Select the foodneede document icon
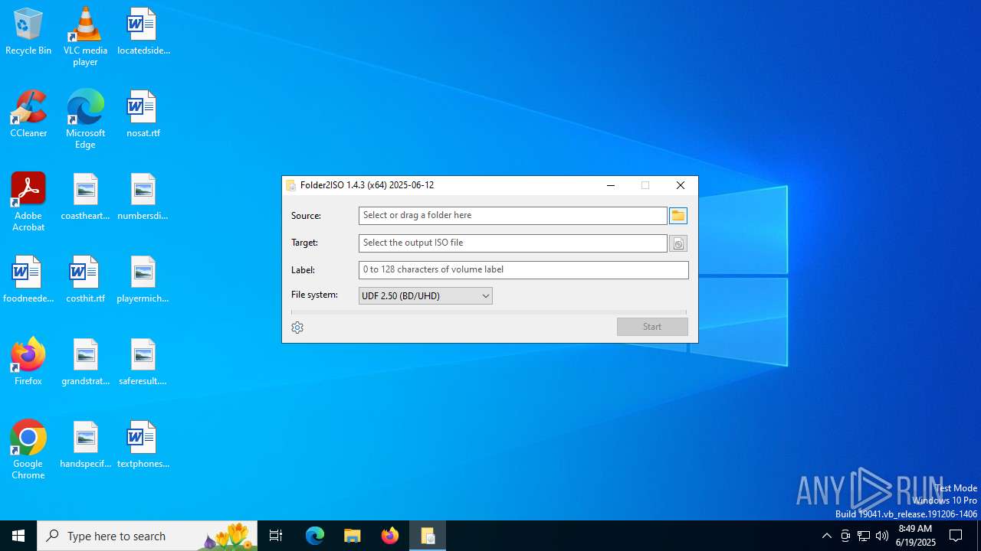The height and width of the screenshot is (551, 981). click(x=28, y=280)
